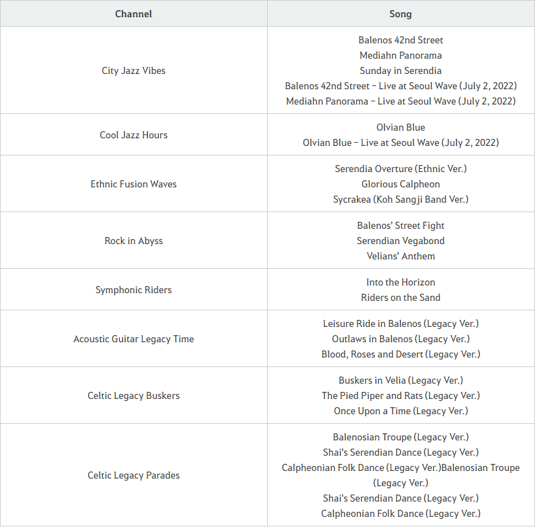The image size is (535, 527).
Task: Click the Song column header
Action: tap(400, 13)
